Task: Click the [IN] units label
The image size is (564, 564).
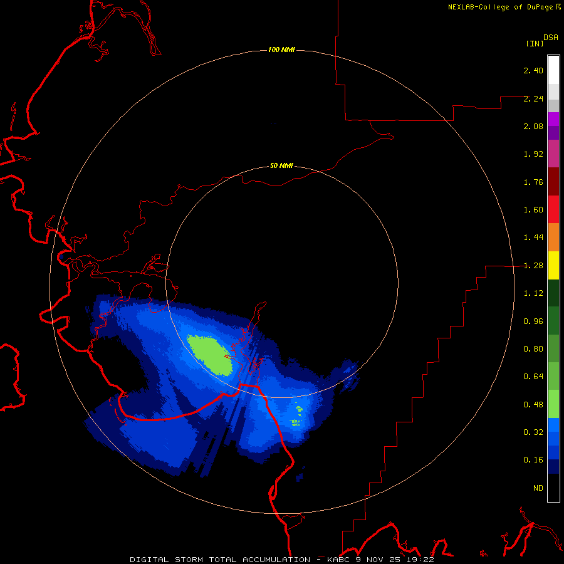Action: [535, 43]
